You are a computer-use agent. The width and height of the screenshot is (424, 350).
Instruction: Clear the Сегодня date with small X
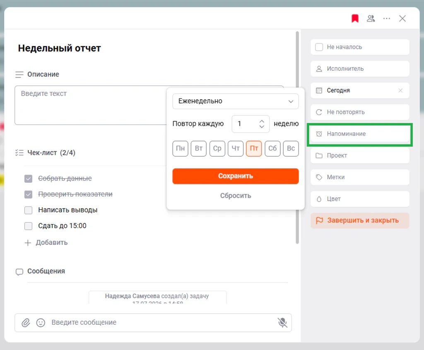[400, 90]
